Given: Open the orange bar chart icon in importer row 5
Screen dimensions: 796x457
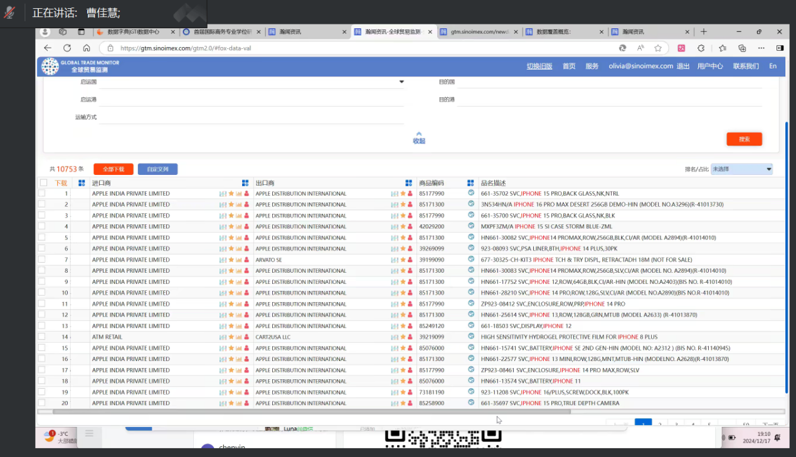Looking at the screenshot, I should (x=239, y=238).
